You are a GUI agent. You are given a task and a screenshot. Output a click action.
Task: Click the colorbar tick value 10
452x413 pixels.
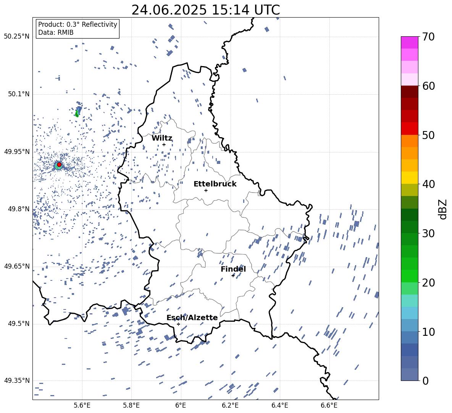428,332
